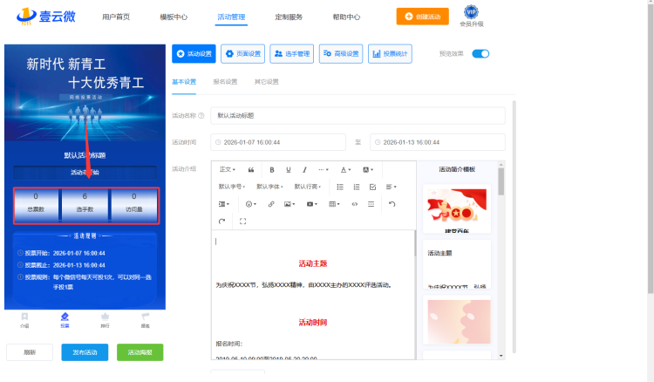Open the 默认行高 line height dropdown
654x382 pixels.
click(x=310, y=187)
